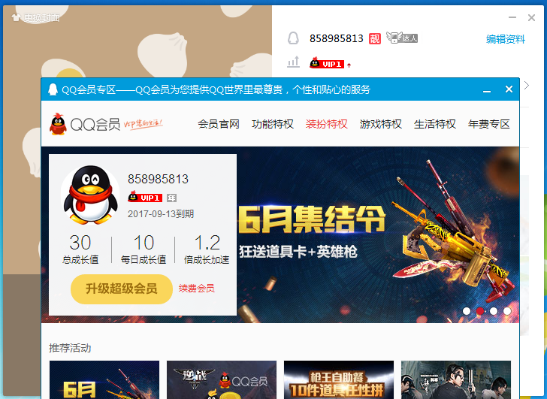This screenshot has height=399, width=547.
Task: Click the red 靓 number badge
Action: pyautogui.click(x=375, y=38)
